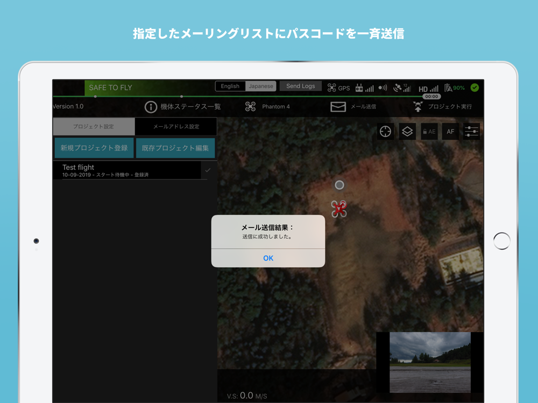Open the メール送信 envelope icon

[338, 106]
